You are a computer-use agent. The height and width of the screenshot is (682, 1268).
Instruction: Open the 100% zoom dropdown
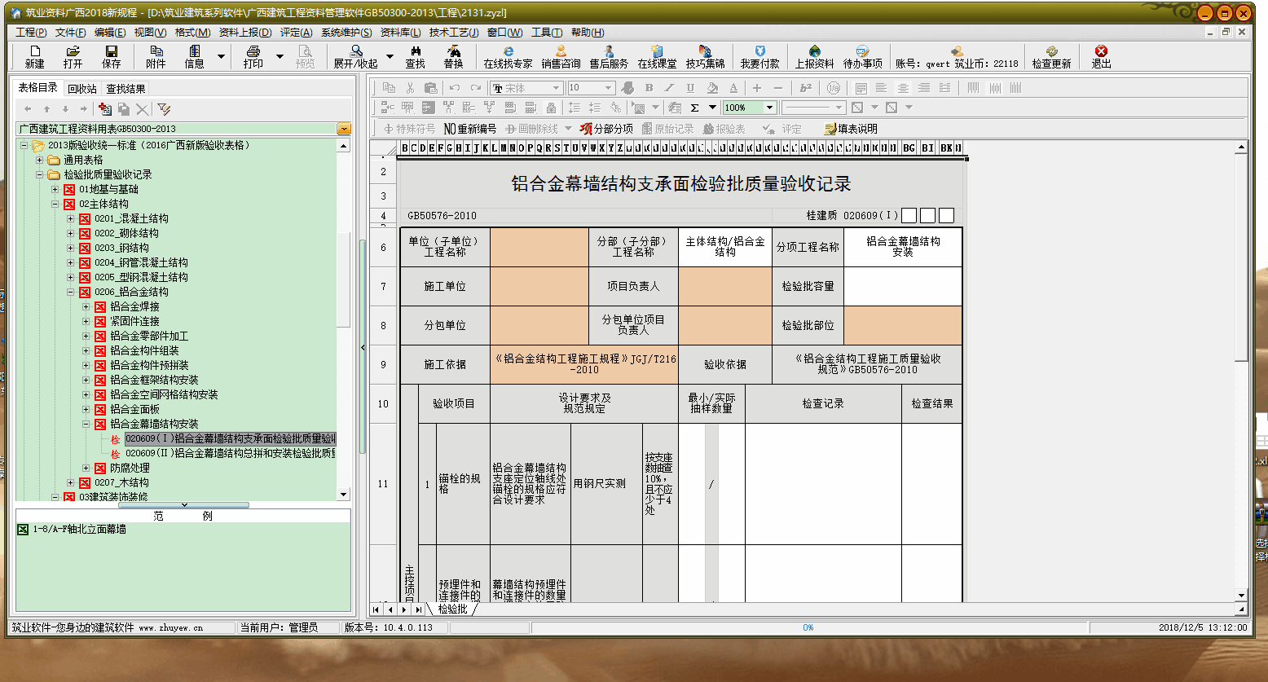tap(768, 108)
